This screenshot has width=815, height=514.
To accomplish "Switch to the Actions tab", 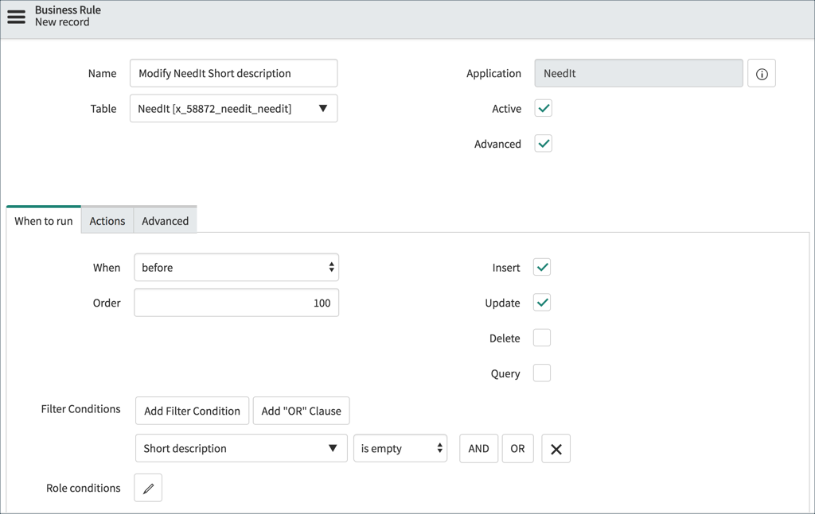I will coord(107,220).
